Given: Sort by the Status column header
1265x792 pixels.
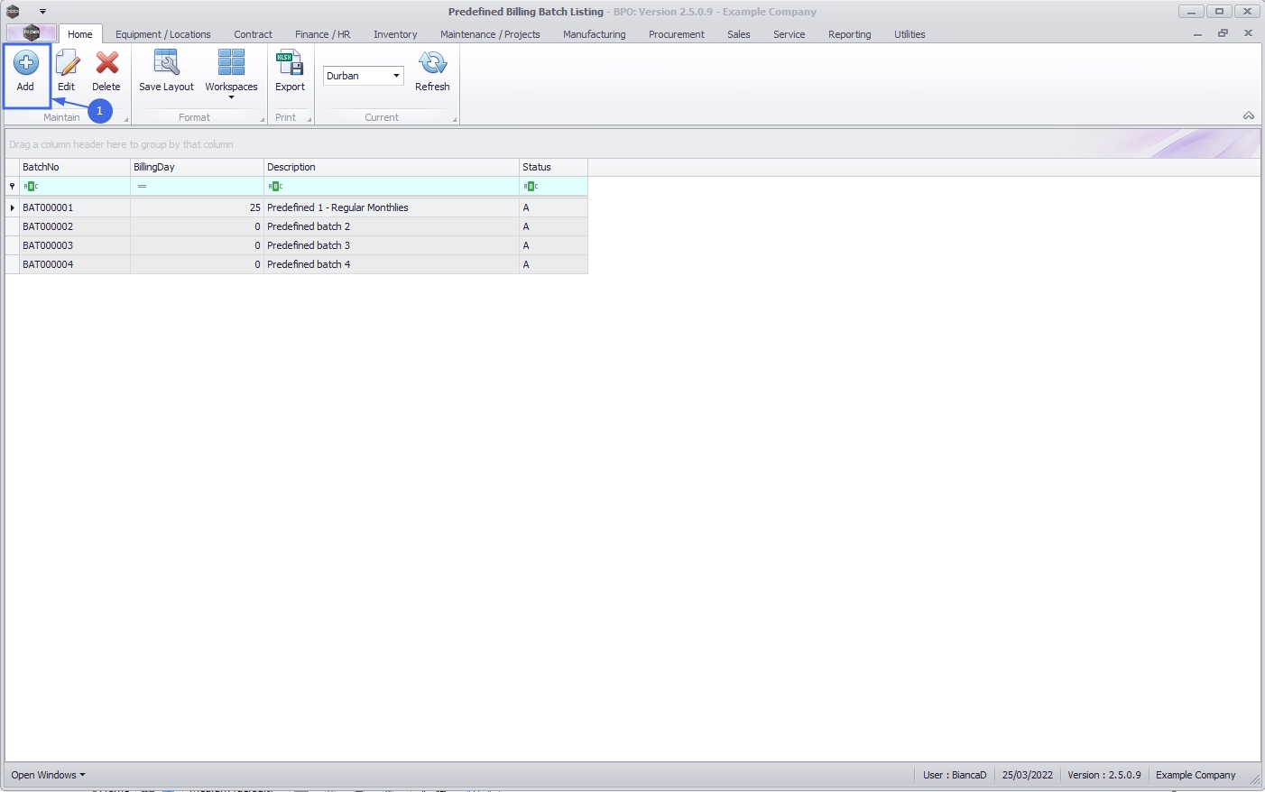Looking at the screenshot, I should pyautogui.click(x=553, y=167).
